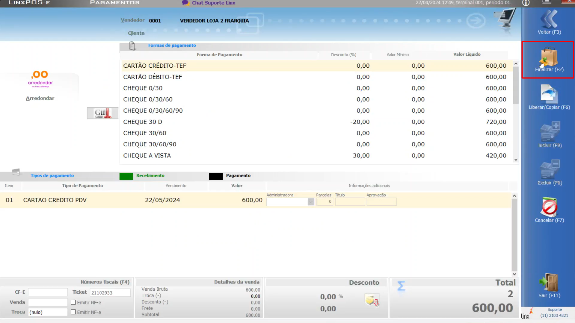Click the Excluir (F8) remove icon
Screen dimensions: 575x323
coord(550,169)
